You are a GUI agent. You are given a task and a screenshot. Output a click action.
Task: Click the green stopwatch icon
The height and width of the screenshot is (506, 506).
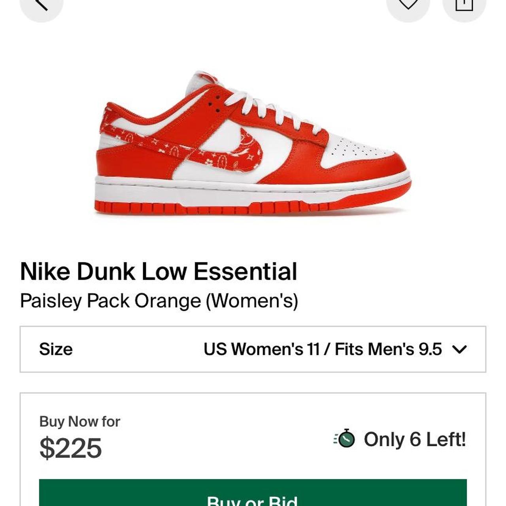(x=344, y=439)
